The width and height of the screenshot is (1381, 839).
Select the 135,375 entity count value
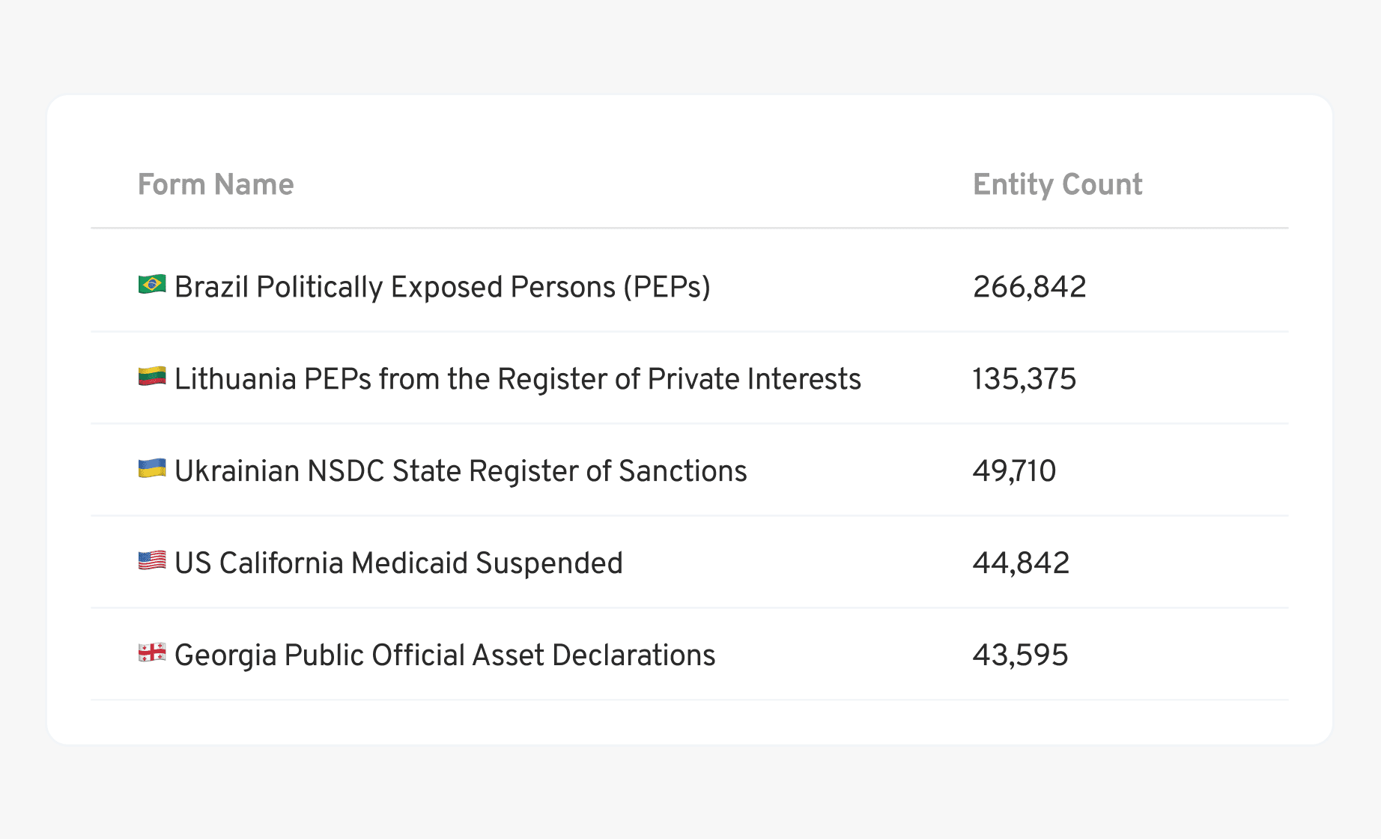click(1025, 379)
